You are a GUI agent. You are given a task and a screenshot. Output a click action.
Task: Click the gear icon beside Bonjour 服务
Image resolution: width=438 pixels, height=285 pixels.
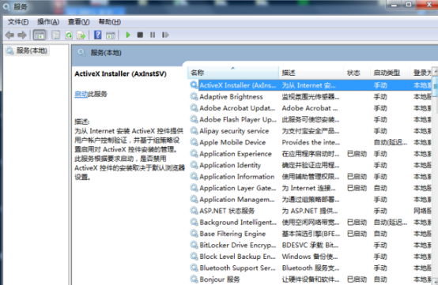tap(194, 279)
